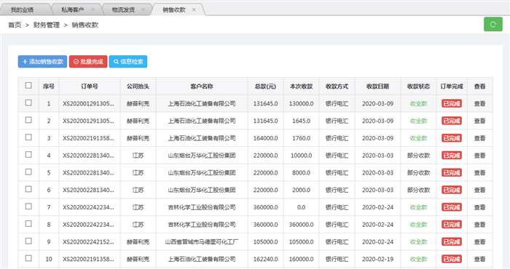510x269 pixels.
Task: Click the red 批量完成 button
Action: [88, 61]
